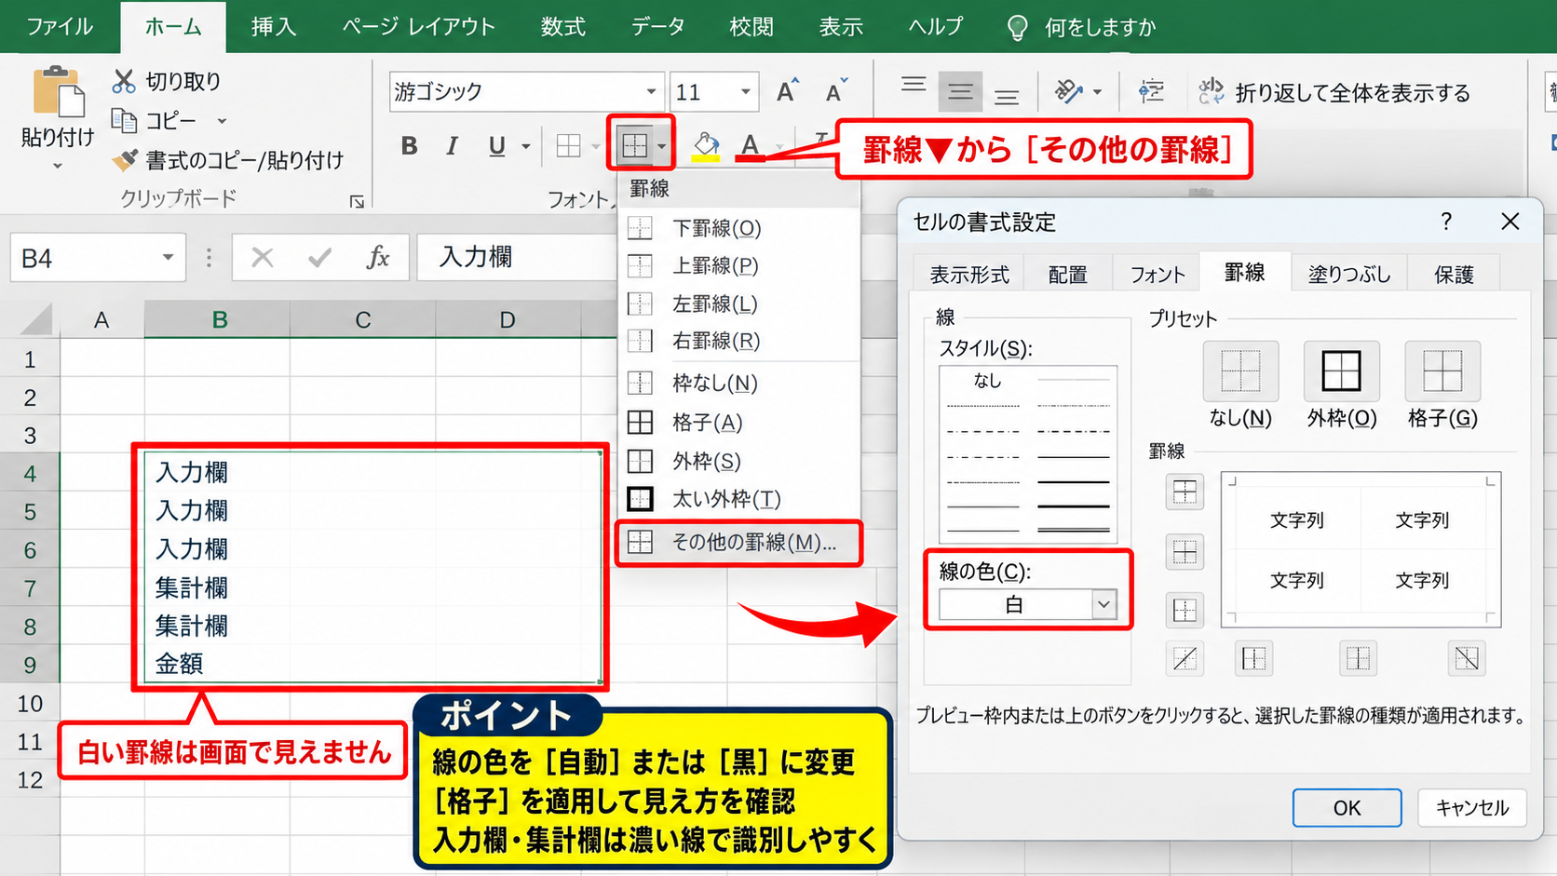Click Wrap Text (折り返して全体を表示する)
Viewport: 1557px width, 876px height.
coord(1334,92)
